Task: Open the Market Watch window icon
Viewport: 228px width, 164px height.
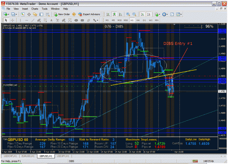Action: coord(23,14)
